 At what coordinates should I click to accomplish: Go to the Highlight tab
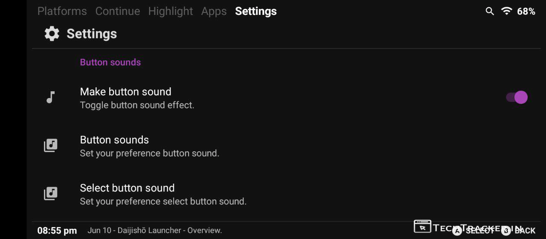[171, 12]
